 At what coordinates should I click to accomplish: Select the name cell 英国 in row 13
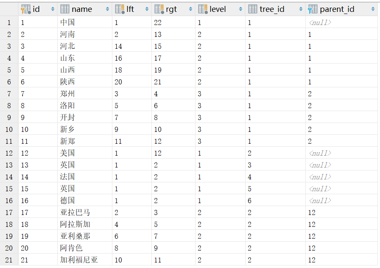click(x=84, y=165)
